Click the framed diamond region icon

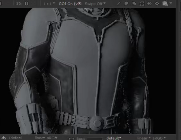[142, 3]
